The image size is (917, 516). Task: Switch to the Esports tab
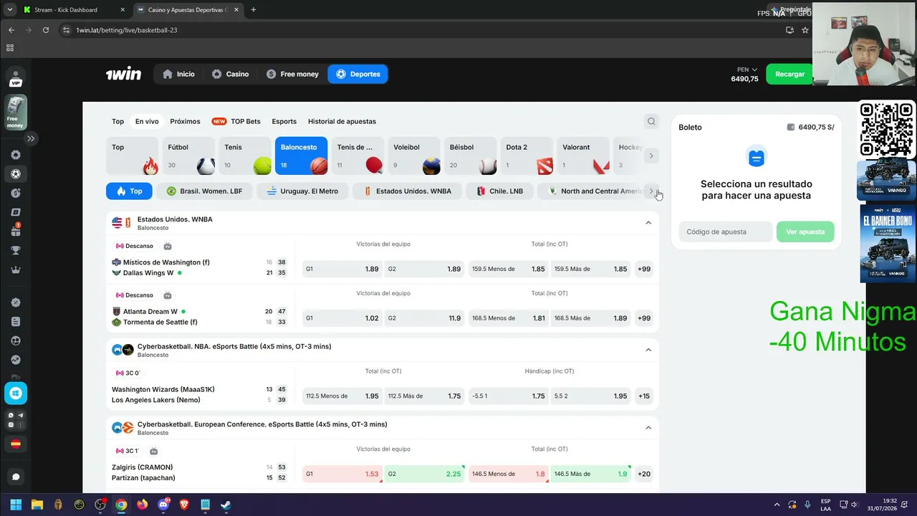(x=284, y=121)
